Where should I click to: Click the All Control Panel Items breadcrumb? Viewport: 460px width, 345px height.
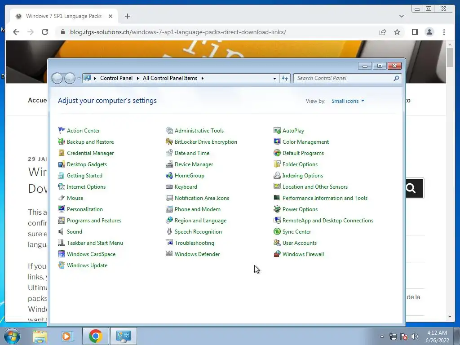coord(170,78)
